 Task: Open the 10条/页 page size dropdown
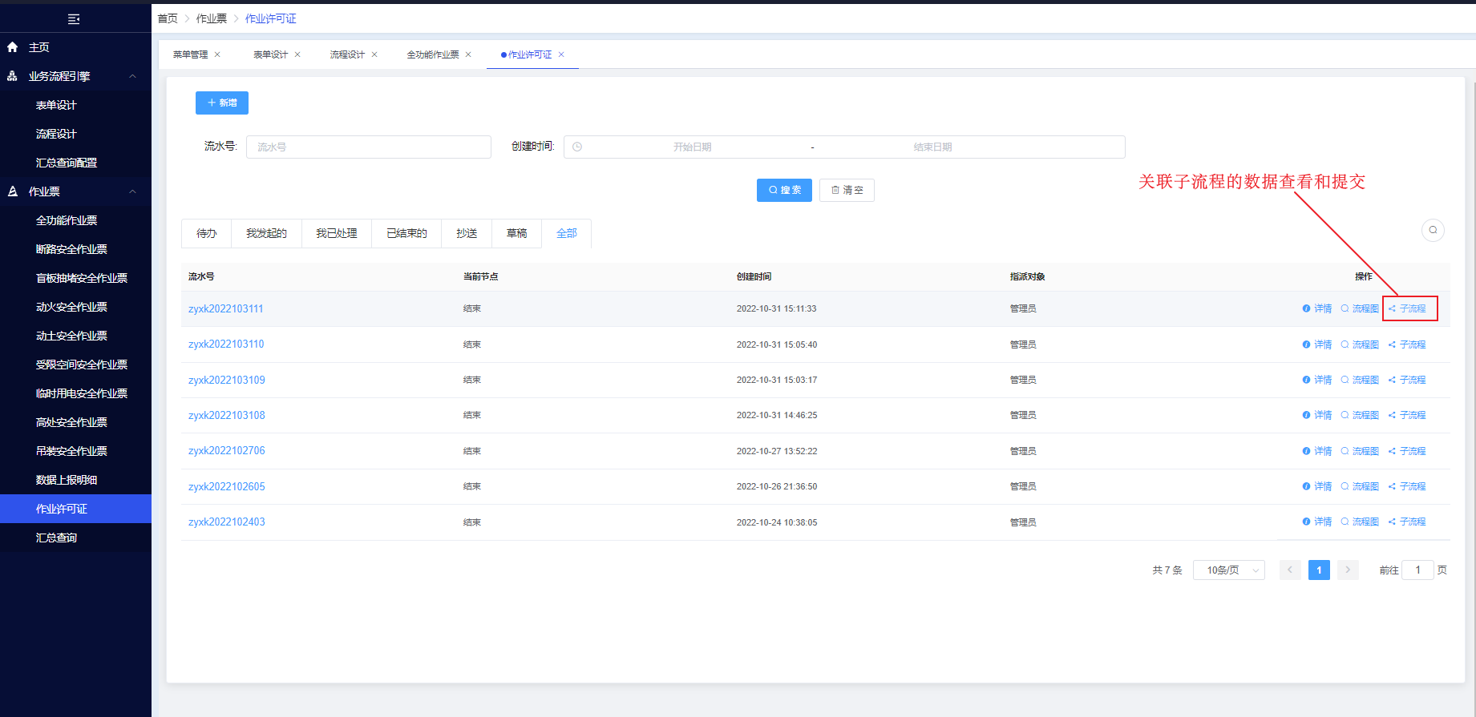(x=1229, y=570)
